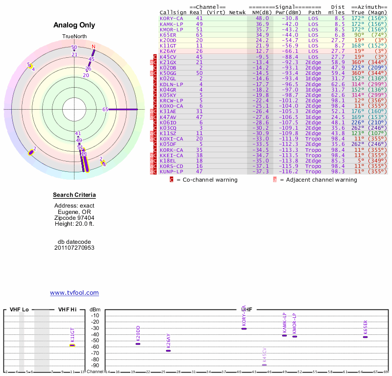
Task: Click the red N marker on the radar plot
Action: click(x=93, y=47)
